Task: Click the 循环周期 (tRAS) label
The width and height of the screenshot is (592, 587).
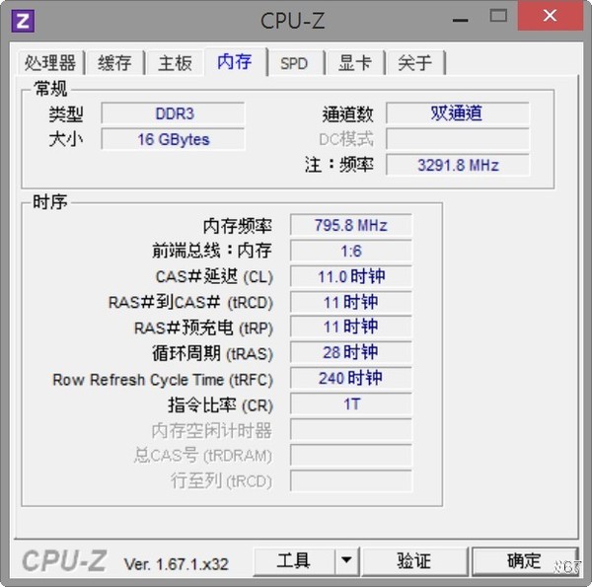Action: (x=212, y=354)
